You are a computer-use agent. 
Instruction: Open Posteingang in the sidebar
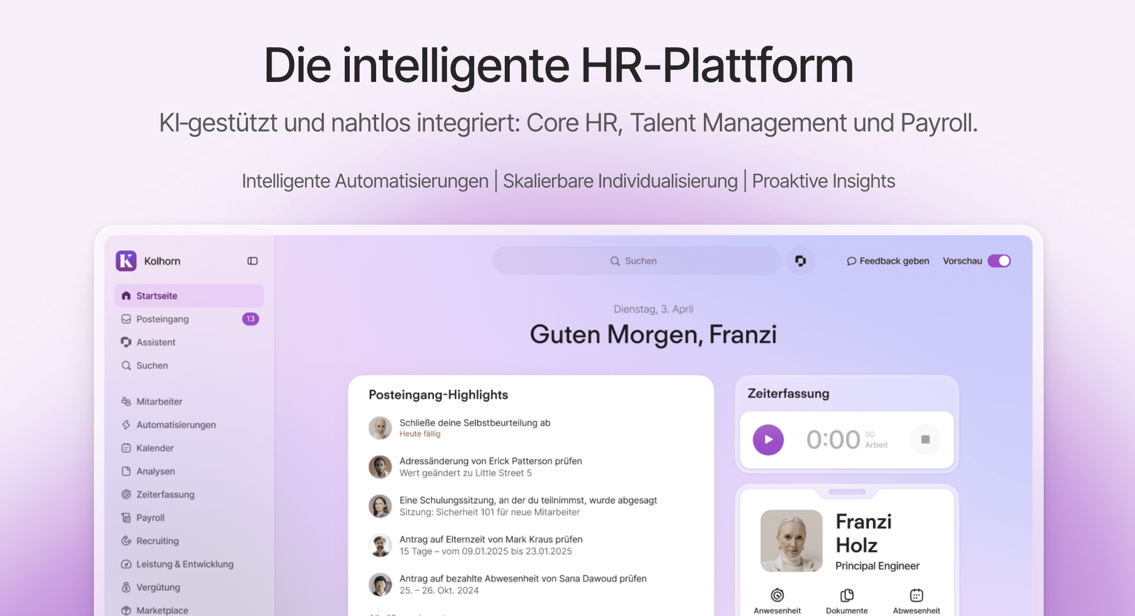point(189,319)
